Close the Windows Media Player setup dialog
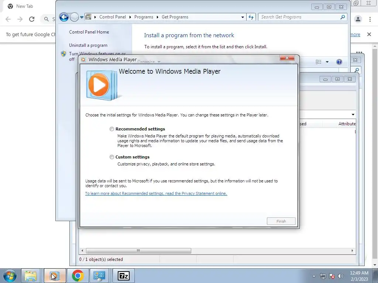Screen dimensions: 378x283 (x=287, y=58)
